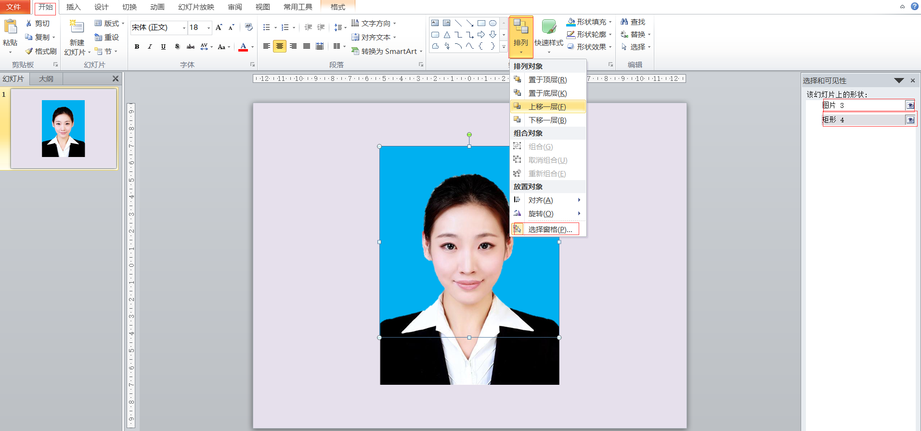Toggle underline text formatting

click(x=164, y=47)
